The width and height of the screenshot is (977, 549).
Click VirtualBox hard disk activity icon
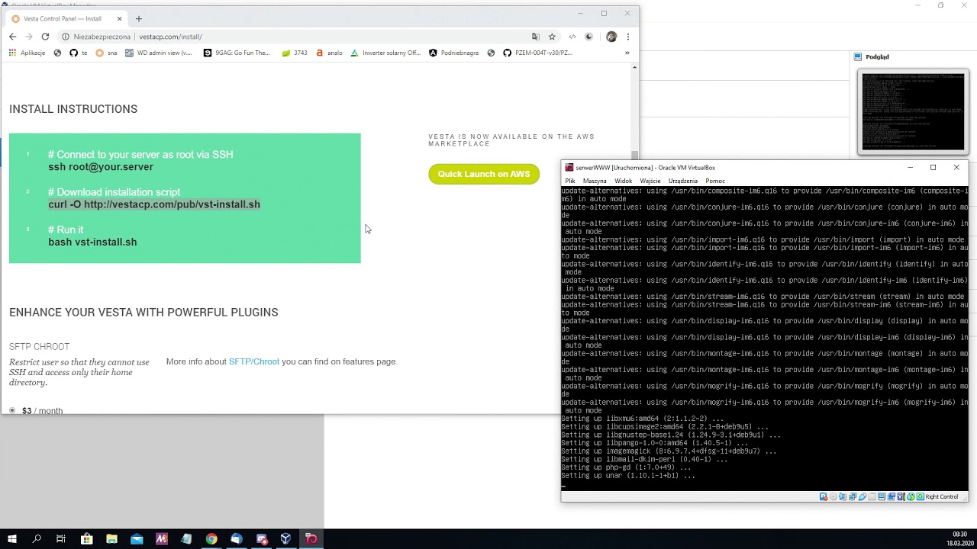[824, 496]
